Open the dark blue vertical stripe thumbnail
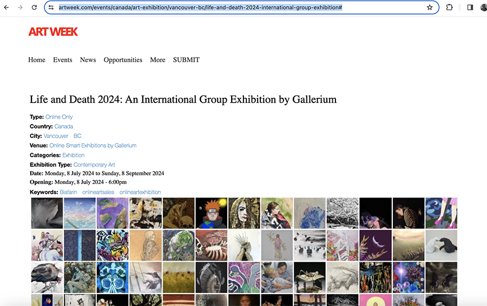Screen dimensions: 487x306 click(x=80, y=246)
